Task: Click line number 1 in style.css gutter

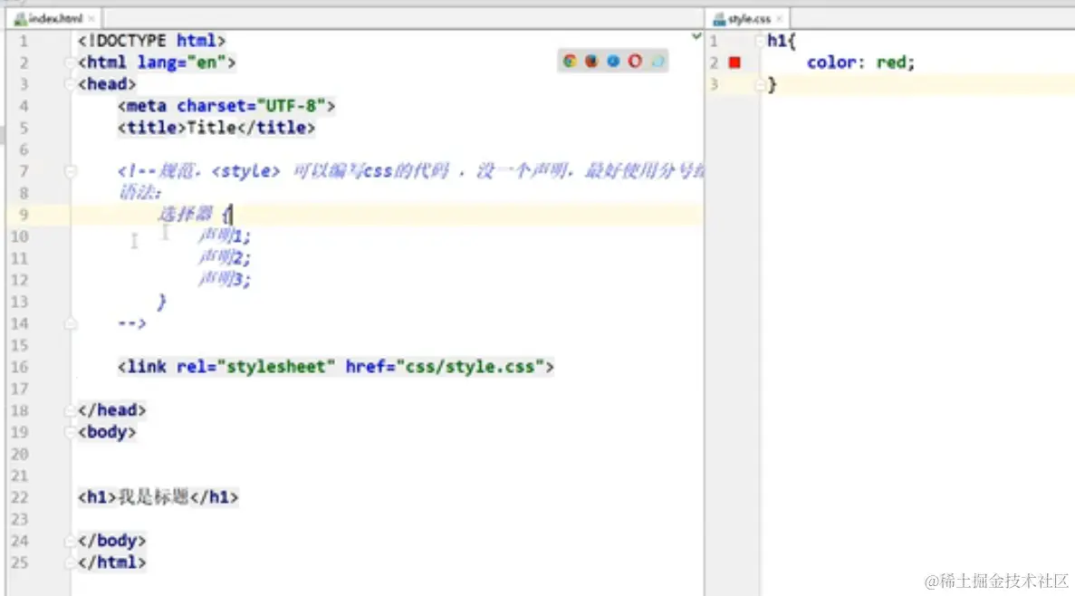Action: pyautogui.click(x=714, y=41)
